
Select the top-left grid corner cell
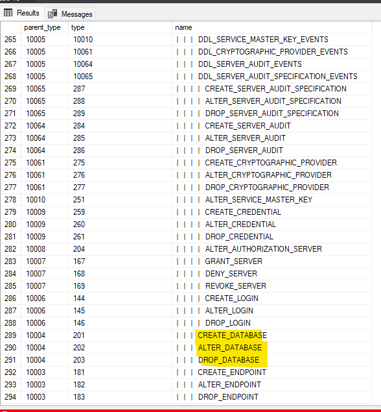coord(10,27)
